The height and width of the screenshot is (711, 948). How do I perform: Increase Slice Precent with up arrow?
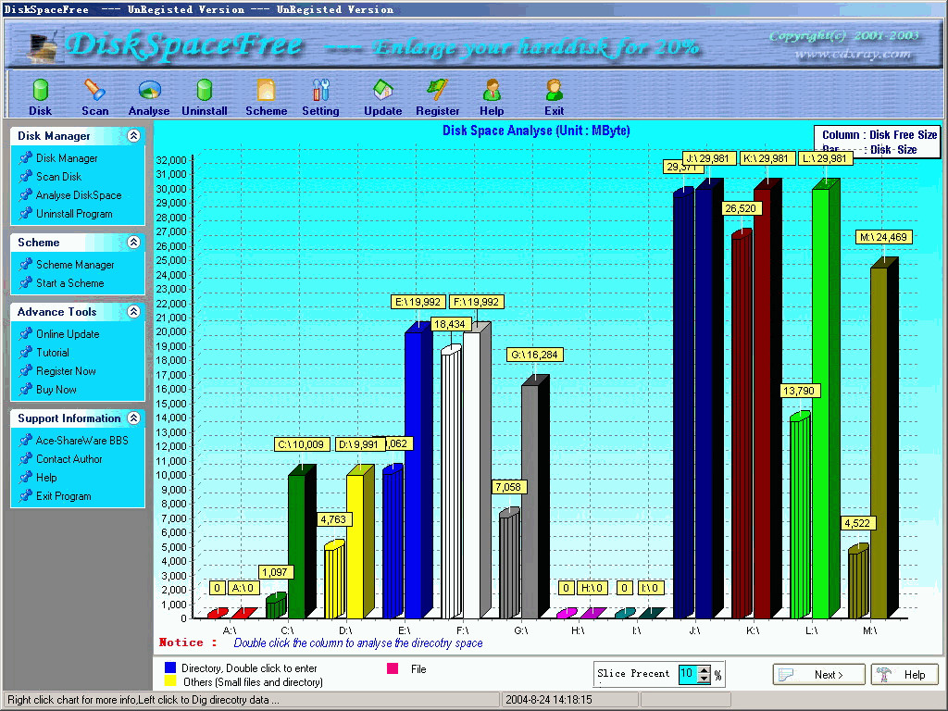pos(704,670)
